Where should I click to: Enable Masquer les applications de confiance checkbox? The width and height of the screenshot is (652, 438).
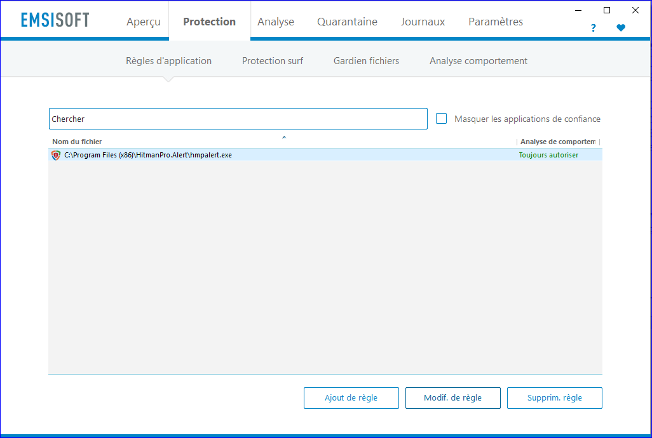(x=441, y=119)
